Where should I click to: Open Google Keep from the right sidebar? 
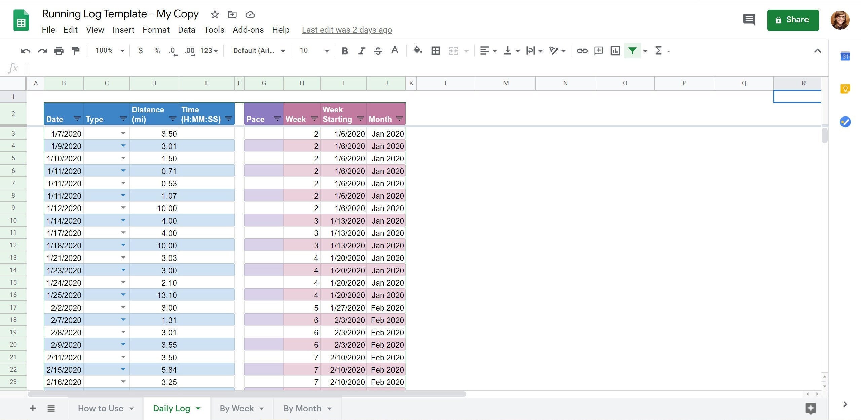(x=846, y=88)
